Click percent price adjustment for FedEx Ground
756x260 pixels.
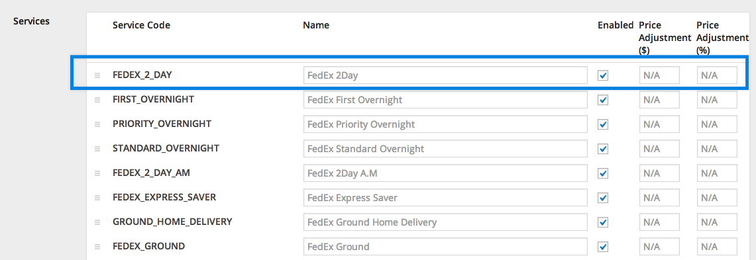(x=717, y=247)
